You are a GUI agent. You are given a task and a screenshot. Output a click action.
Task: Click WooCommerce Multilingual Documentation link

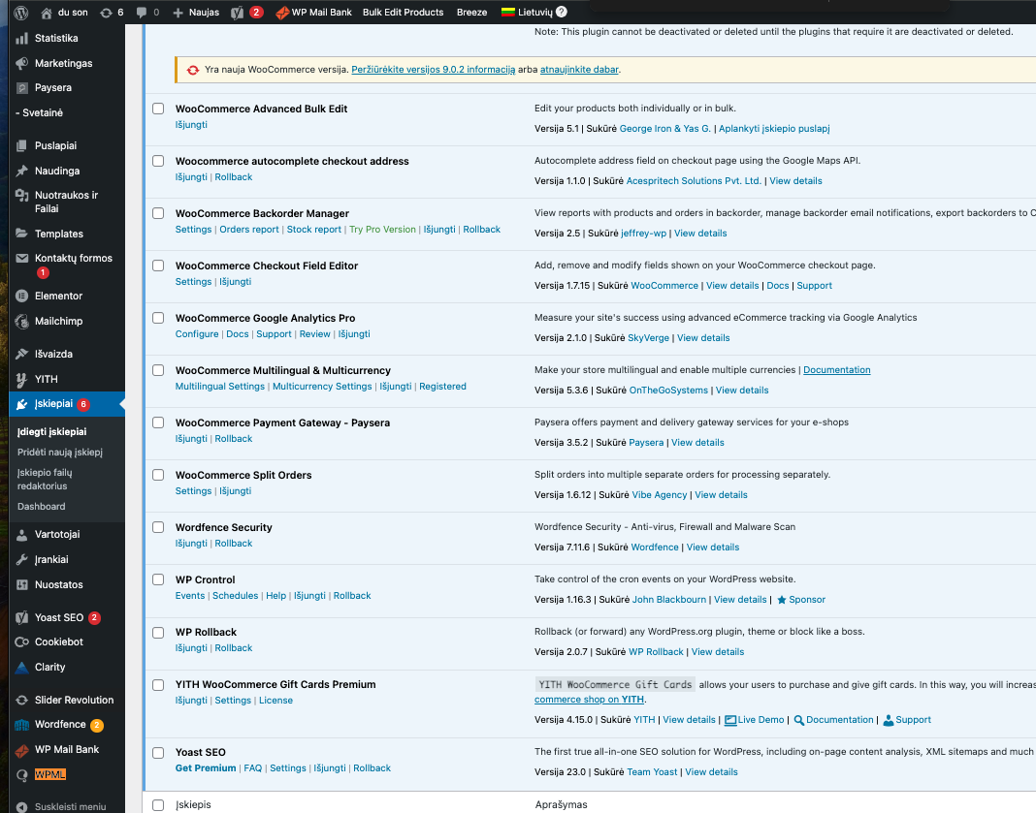tap(836, 369)
